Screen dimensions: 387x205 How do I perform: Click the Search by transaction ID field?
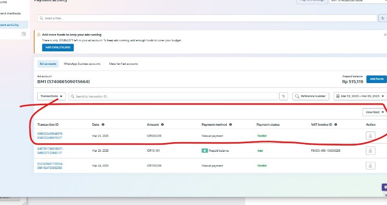(173, 96)
